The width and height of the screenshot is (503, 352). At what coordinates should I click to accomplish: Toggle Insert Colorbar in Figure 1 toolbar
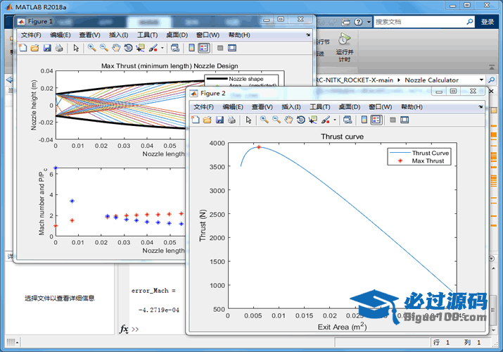pyautogui.click(x=191, y=48)
